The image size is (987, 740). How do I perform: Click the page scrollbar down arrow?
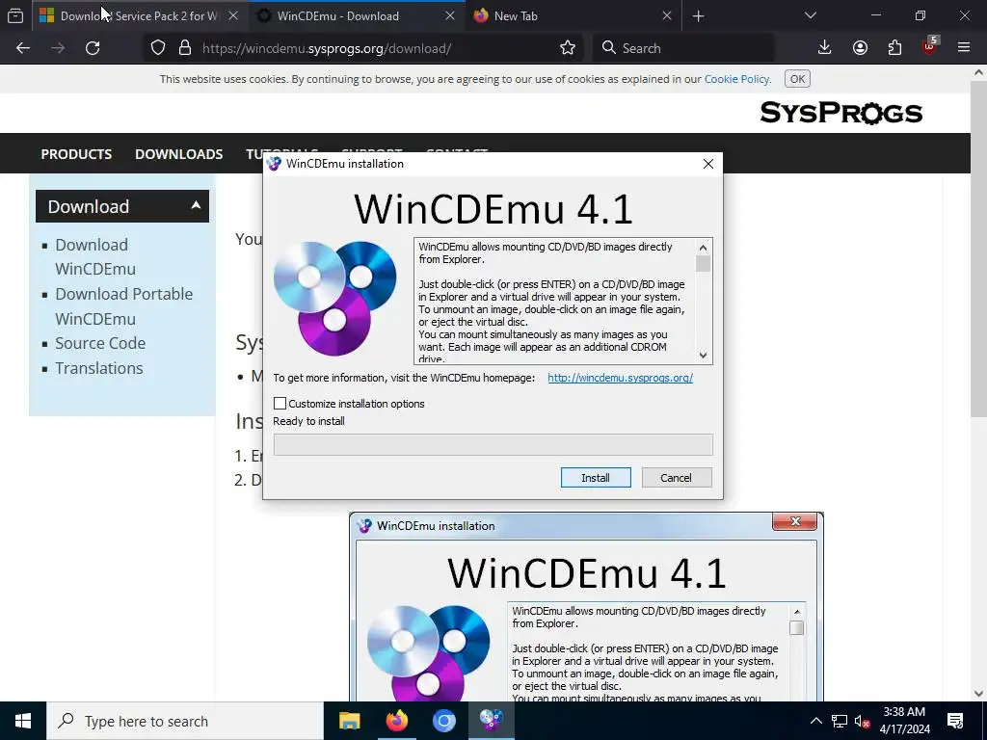tap(978, 694)
